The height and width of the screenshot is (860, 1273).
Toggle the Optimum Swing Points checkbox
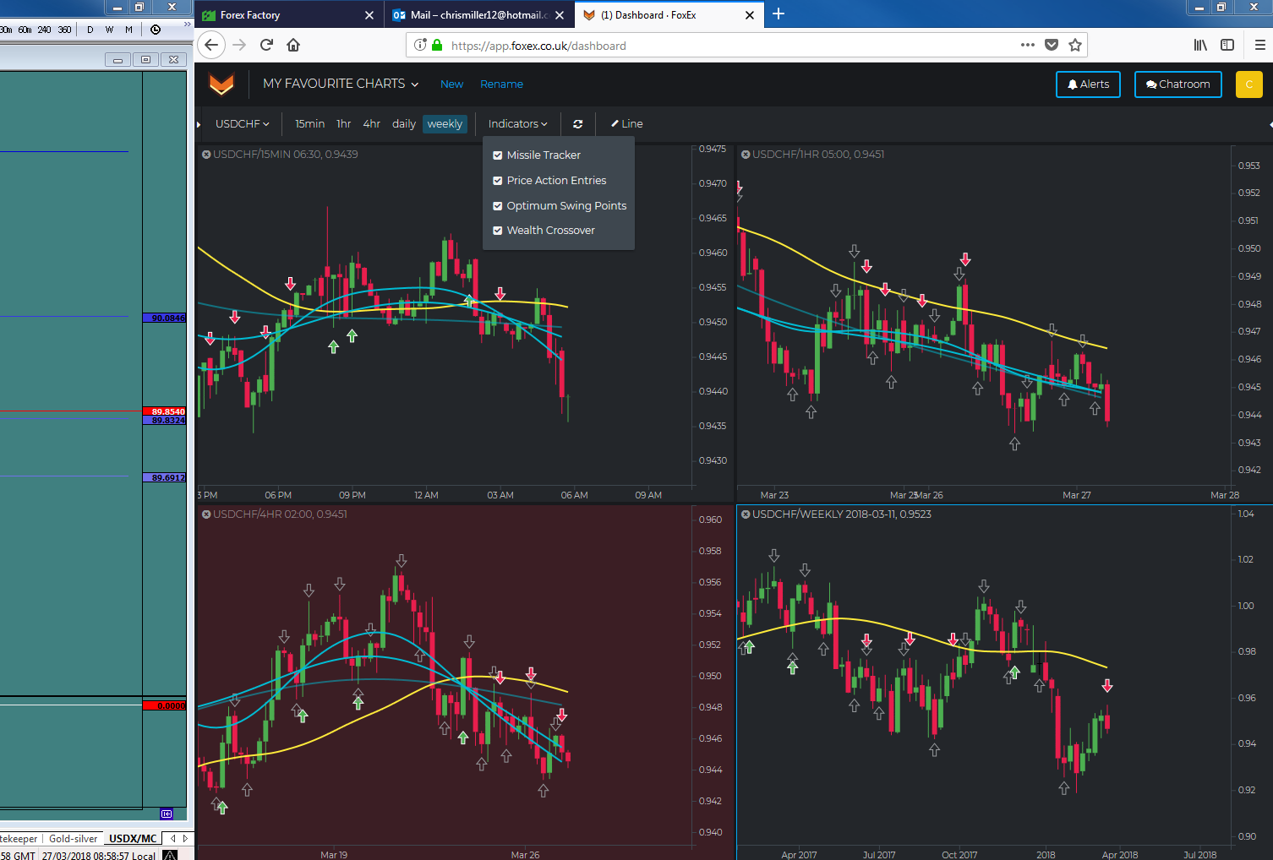pyautogui.click(x=498, y=206)
